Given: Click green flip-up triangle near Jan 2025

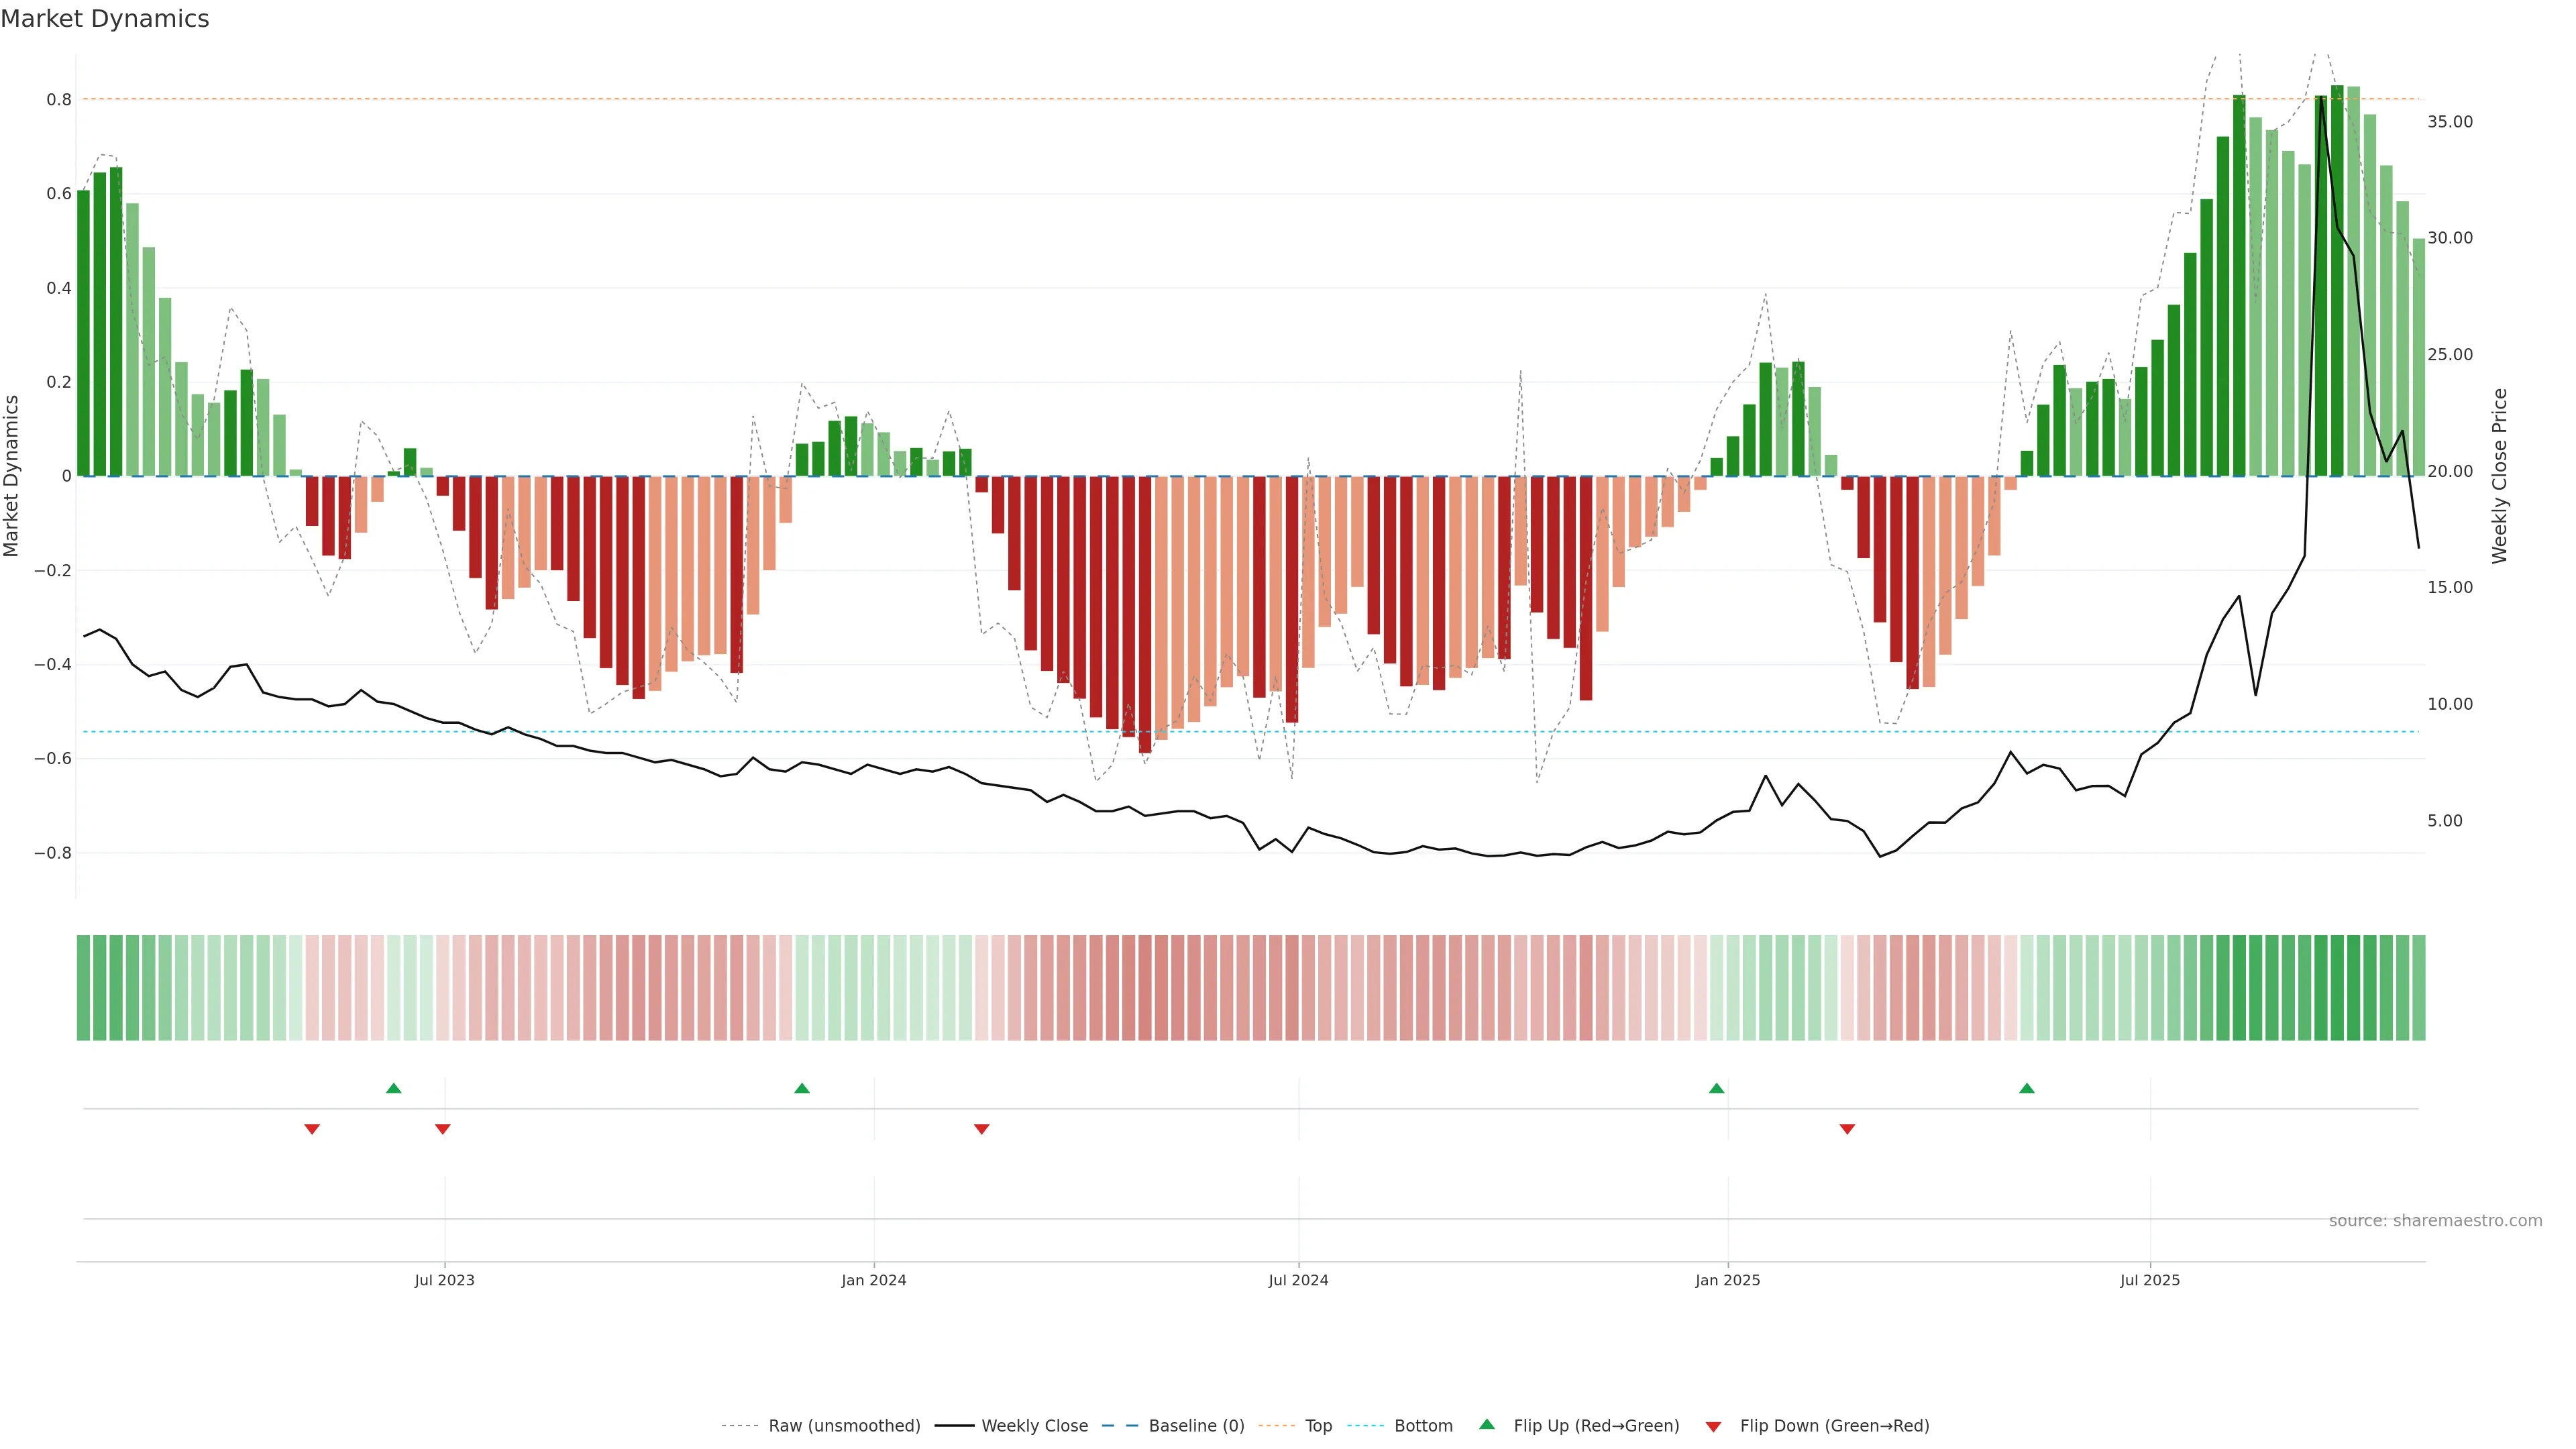Looking at the screenshot, I should click(1716, 1088).
